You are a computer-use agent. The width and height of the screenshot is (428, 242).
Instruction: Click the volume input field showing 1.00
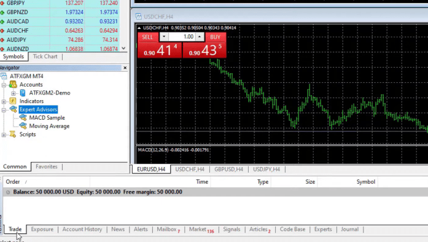click(x=182, y=37)
